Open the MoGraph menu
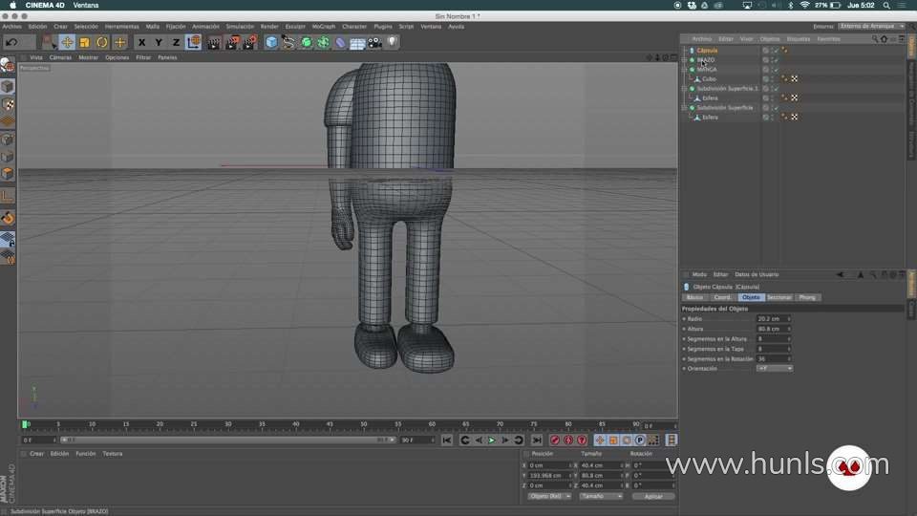This screenshot has height=516, width=917. pos(323,26)
